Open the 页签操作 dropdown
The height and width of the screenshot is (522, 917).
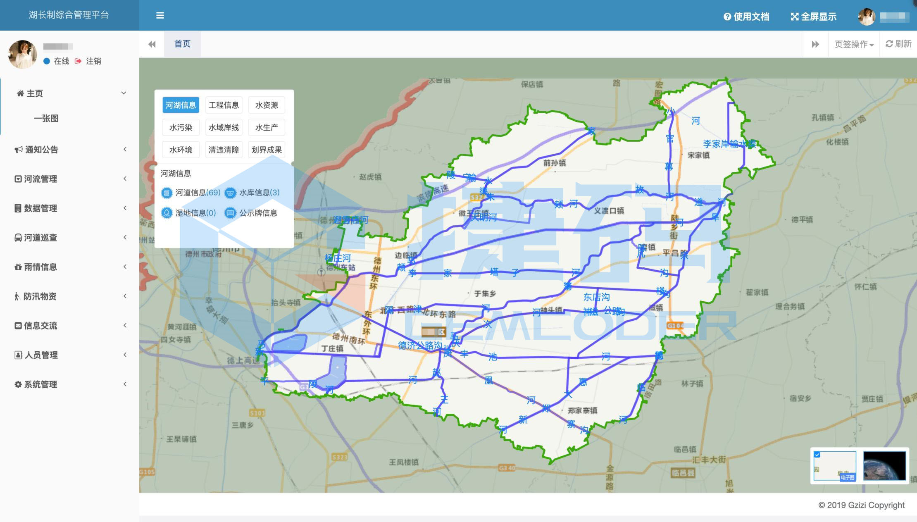(854, 44)
